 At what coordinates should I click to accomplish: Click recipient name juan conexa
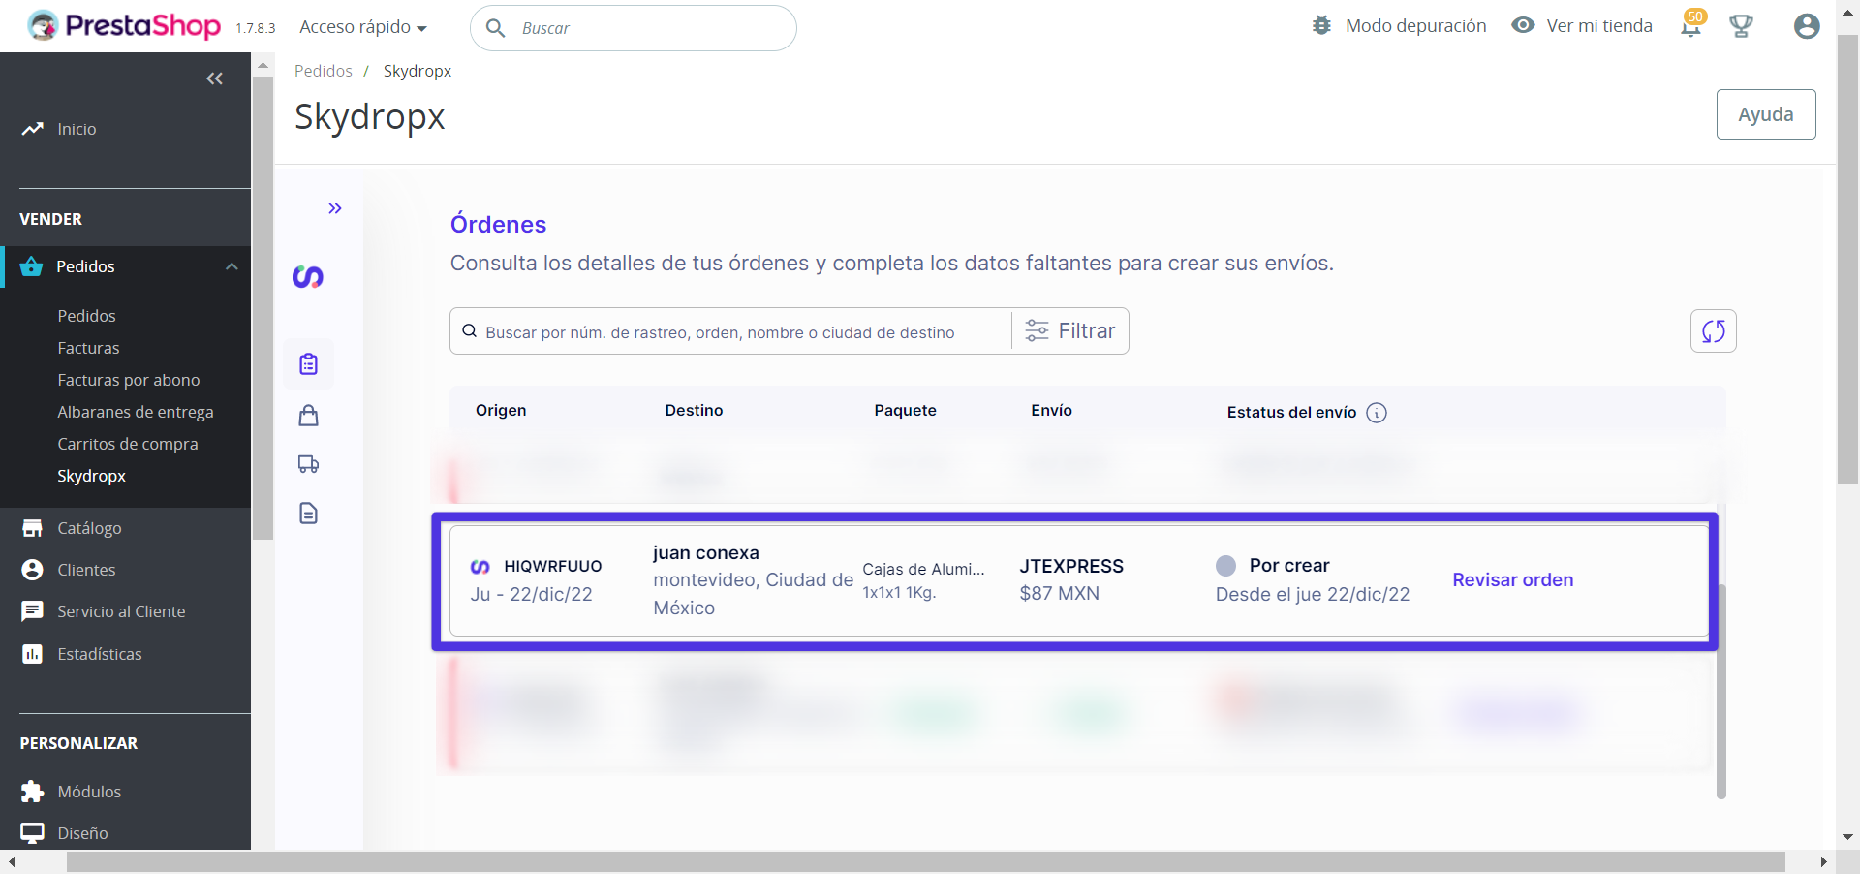[706, 552]
